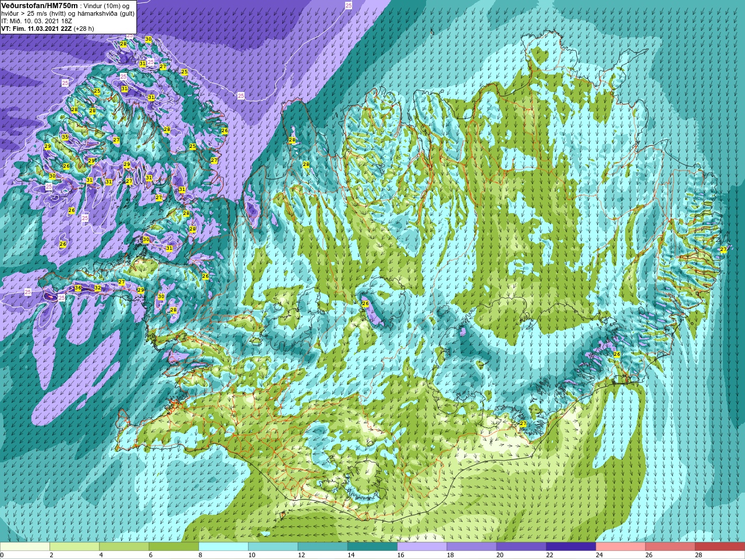Click the 'VT: Fim. 11.03.2021 22Z' valid time line

pos(36,28)
